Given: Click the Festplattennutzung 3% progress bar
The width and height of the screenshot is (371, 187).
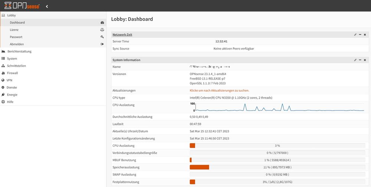Looking at the screenshot, I should 277,182.
